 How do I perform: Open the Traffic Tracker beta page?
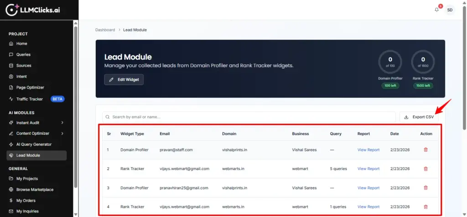pos(30,99)
